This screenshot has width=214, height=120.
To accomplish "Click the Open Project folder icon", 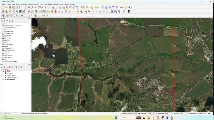I will [6, 7].
